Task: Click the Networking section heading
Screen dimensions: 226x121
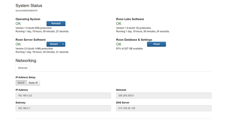Action: pyautogui.click(x=26, y=60)
